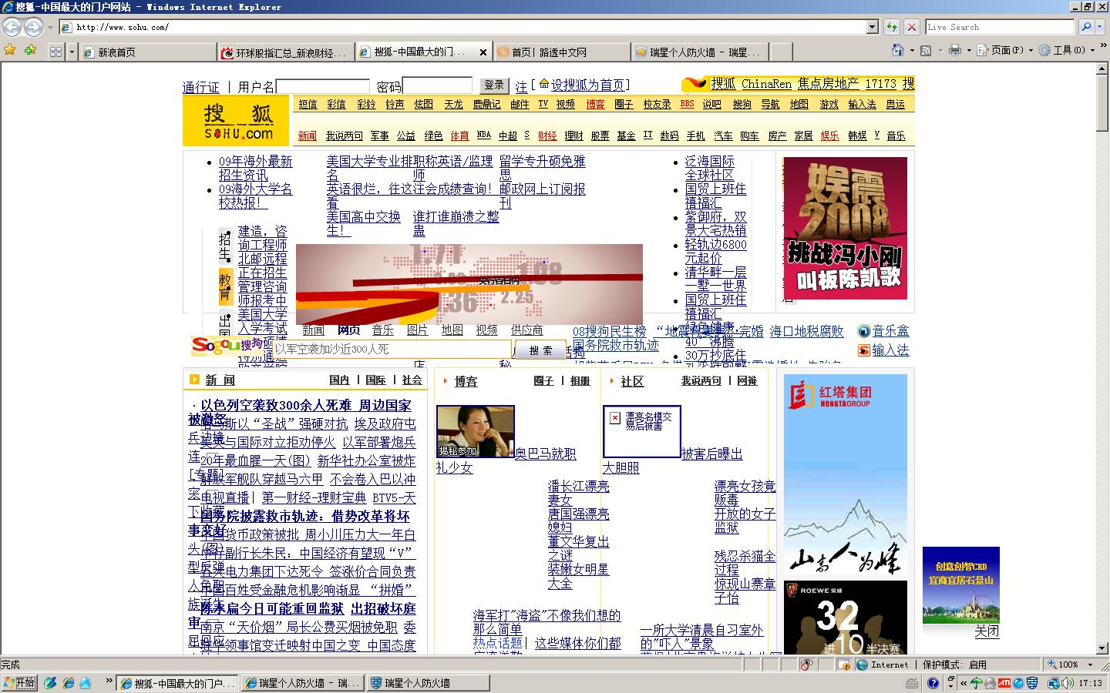Open the empty new tab button
Image resolution: width=1110 pixels, height=693 pixels.
click(781, 52)
